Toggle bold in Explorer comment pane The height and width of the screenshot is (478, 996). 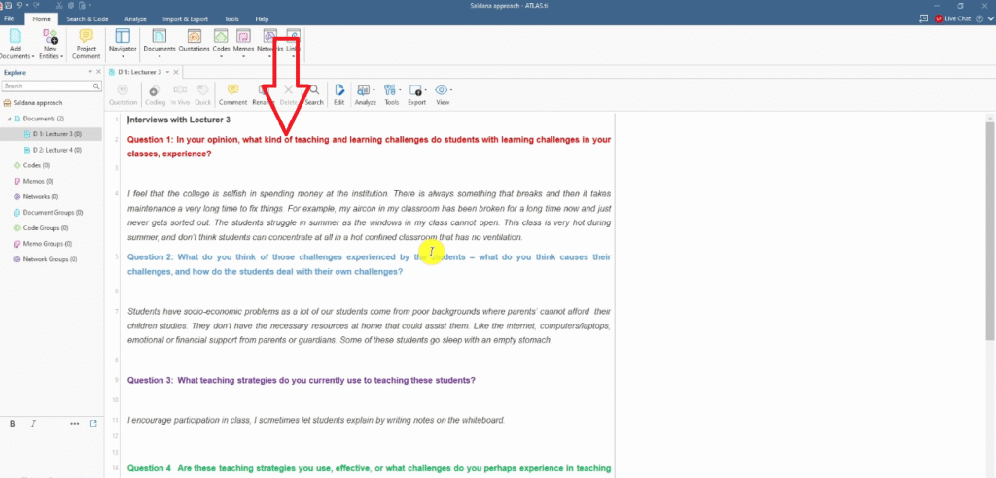(x=13, y=424)
